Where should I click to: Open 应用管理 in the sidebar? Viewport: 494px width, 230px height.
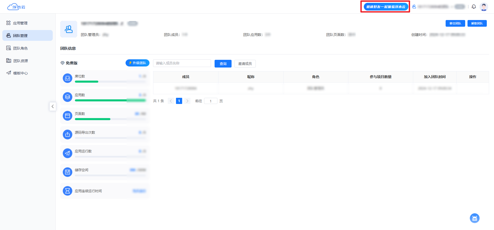coord(20,23)
